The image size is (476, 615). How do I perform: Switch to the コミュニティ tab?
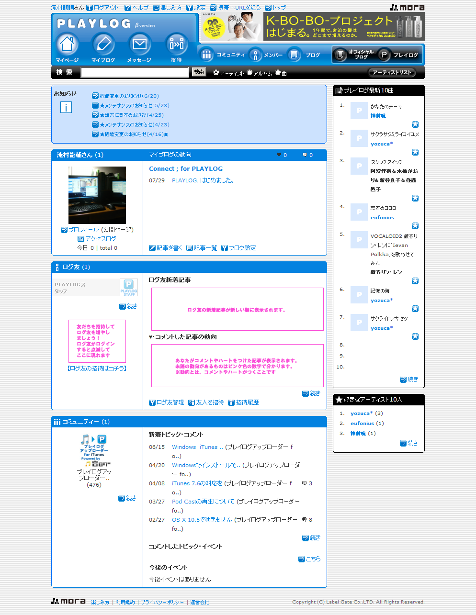tap(223, 55)
